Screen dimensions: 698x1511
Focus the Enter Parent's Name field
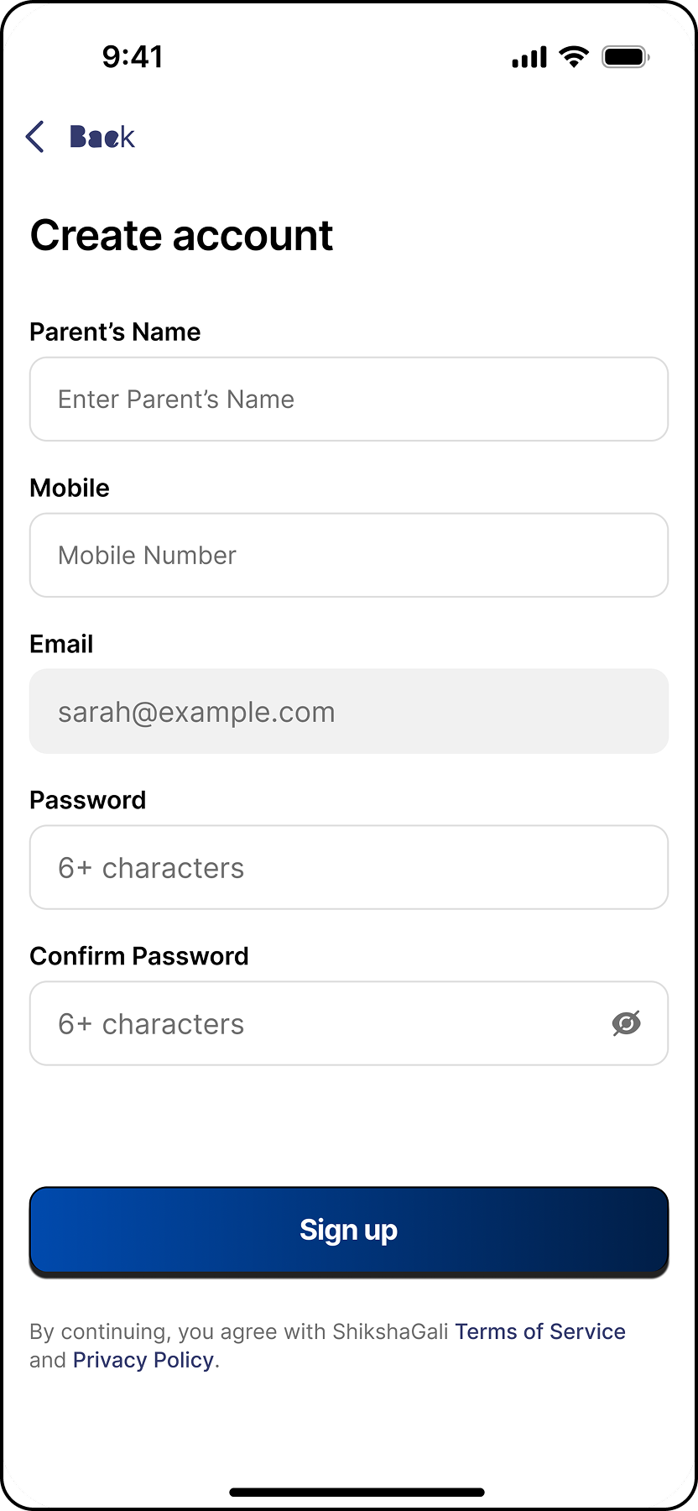[x=349, y=400]
